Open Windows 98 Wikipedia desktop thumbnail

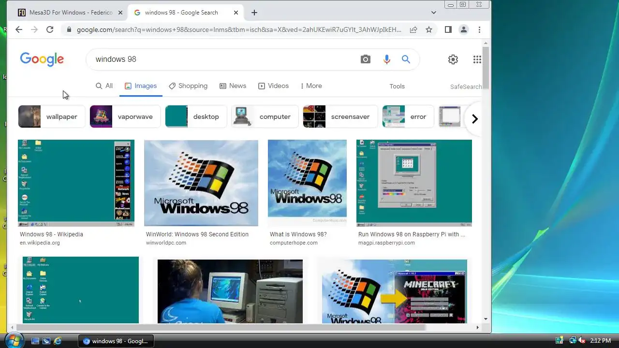click(76, 183)
